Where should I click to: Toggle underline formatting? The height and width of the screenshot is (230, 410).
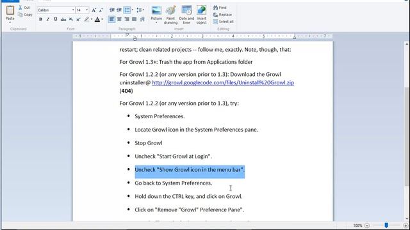coord(56,19)
